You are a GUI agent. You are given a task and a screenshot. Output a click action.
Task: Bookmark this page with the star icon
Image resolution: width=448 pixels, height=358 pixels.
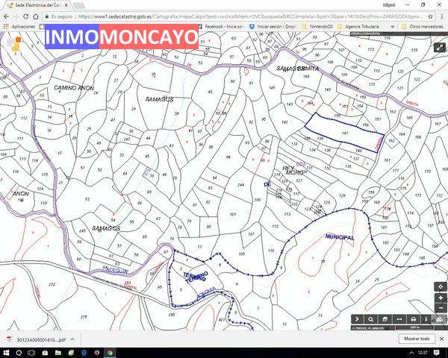click(430, 16)
